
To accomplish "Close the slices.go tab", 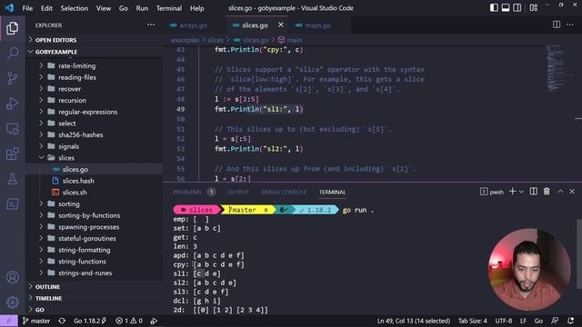I will (281, 25).
